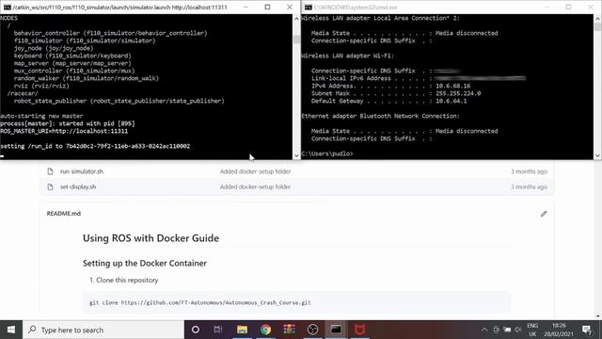This screenshot has width=602, height=339.
Task: Minimize the simulator.launch terminal window
Action: 246,7
